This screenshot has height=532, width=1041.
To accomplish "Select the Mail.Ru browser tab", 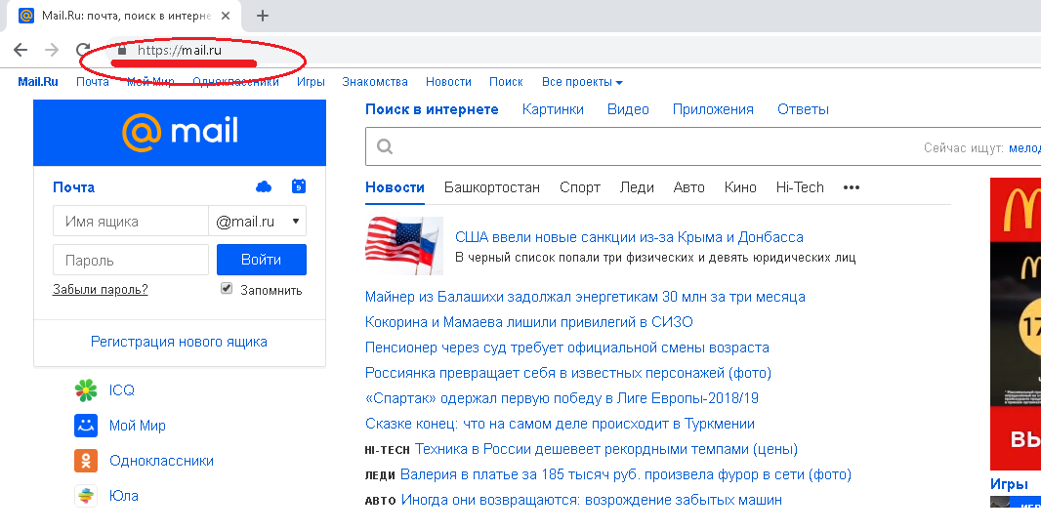I will coord(125,16).
